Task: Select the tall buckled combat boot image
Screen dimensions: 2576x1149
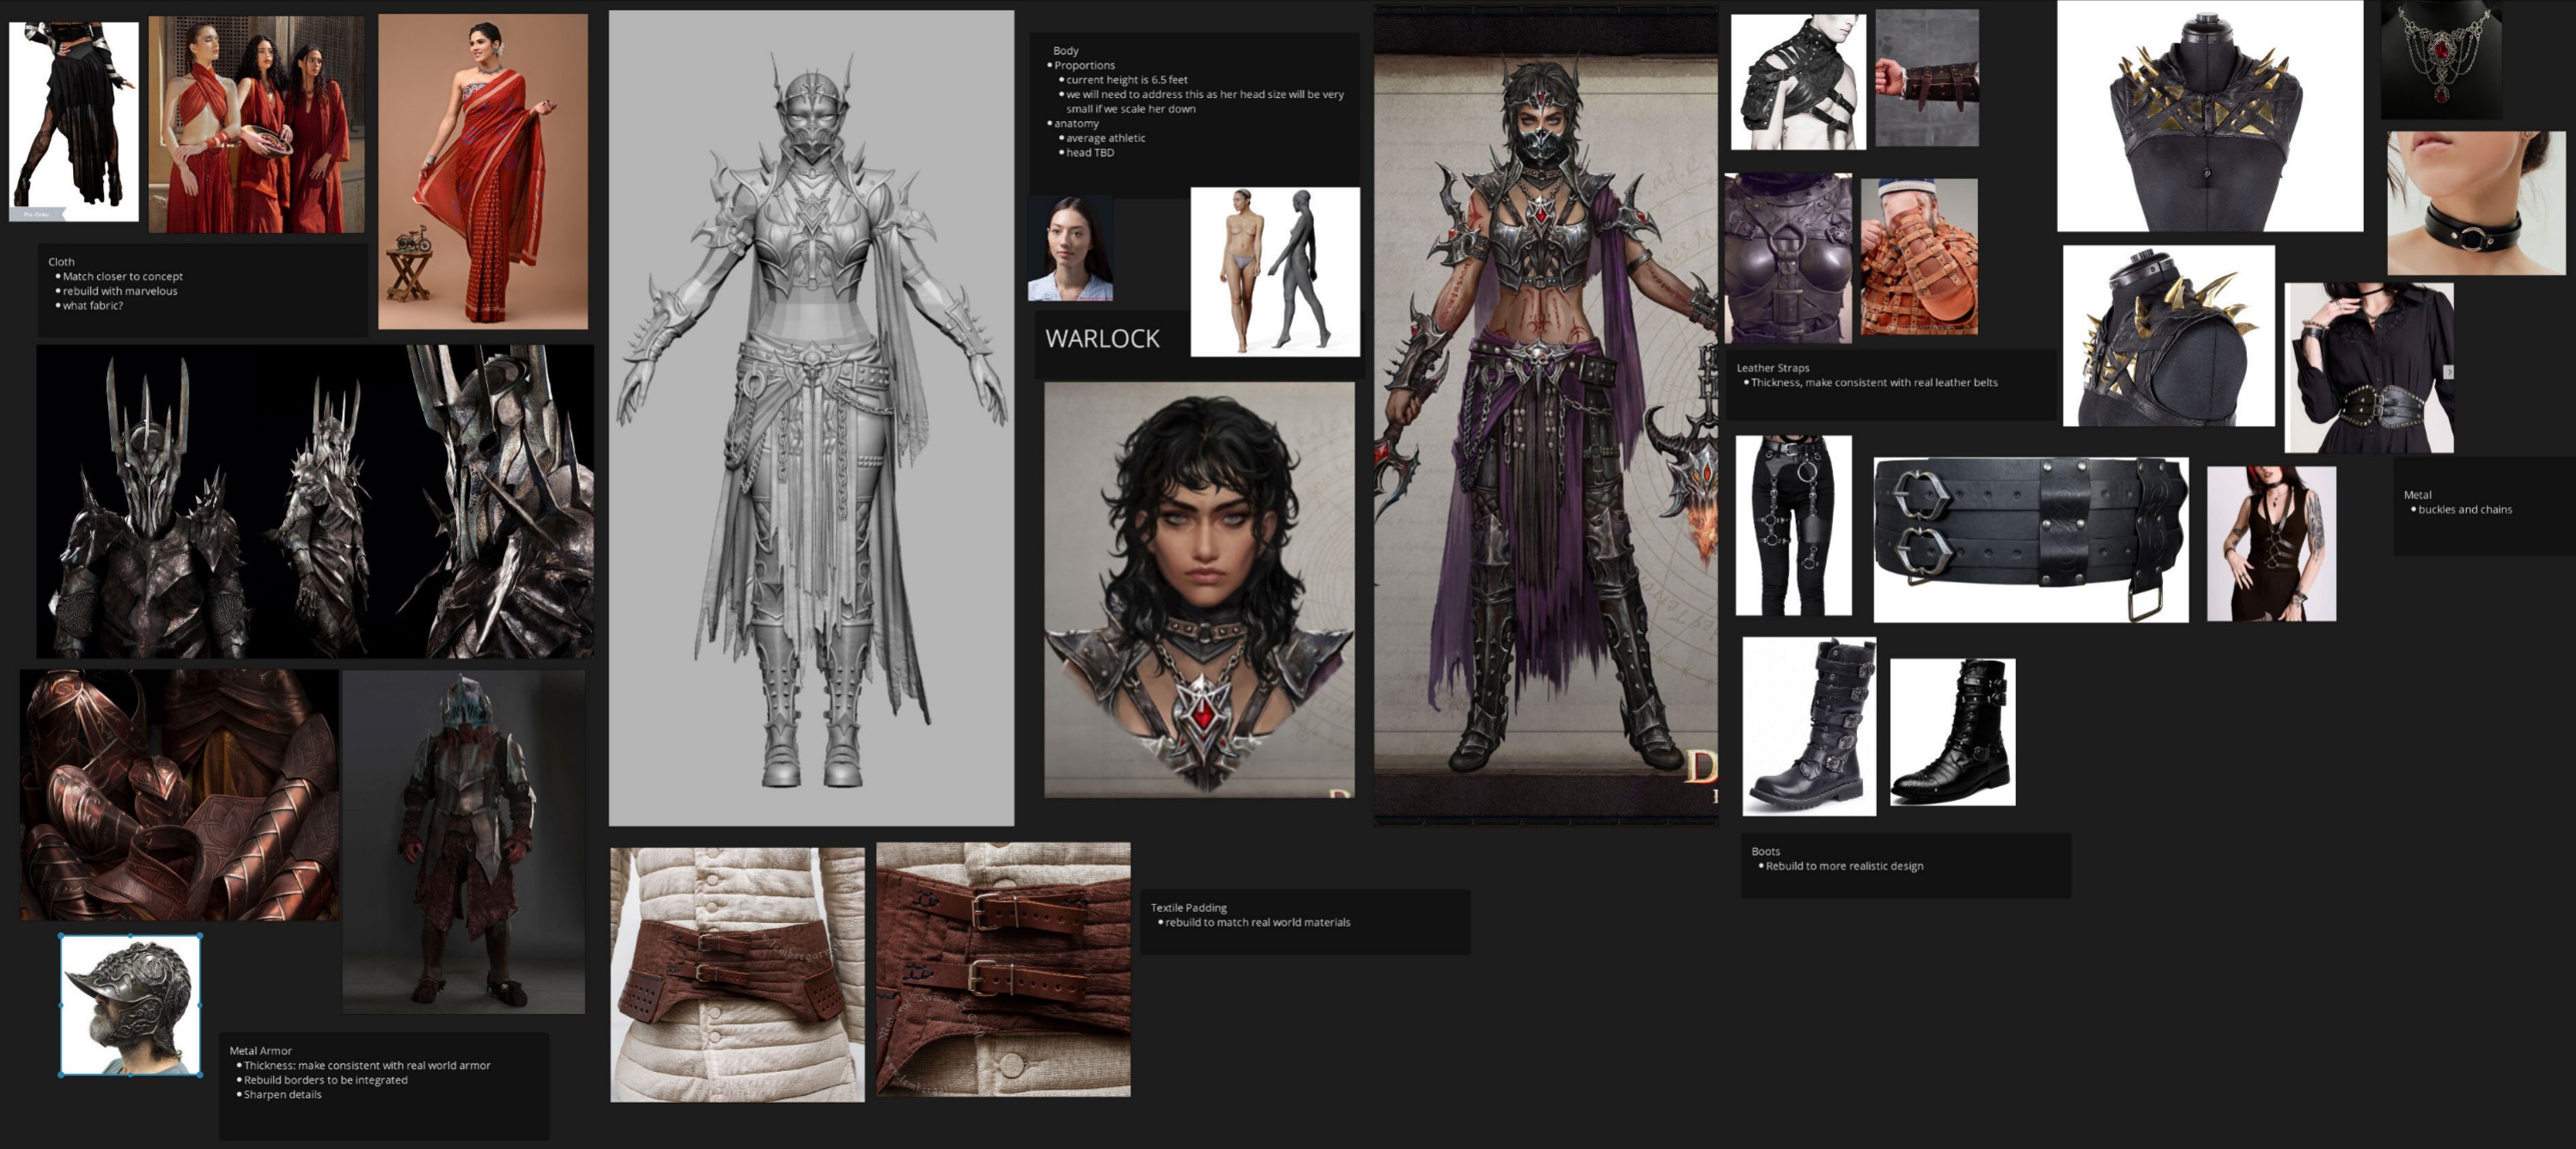Action: coord(1808,727)
